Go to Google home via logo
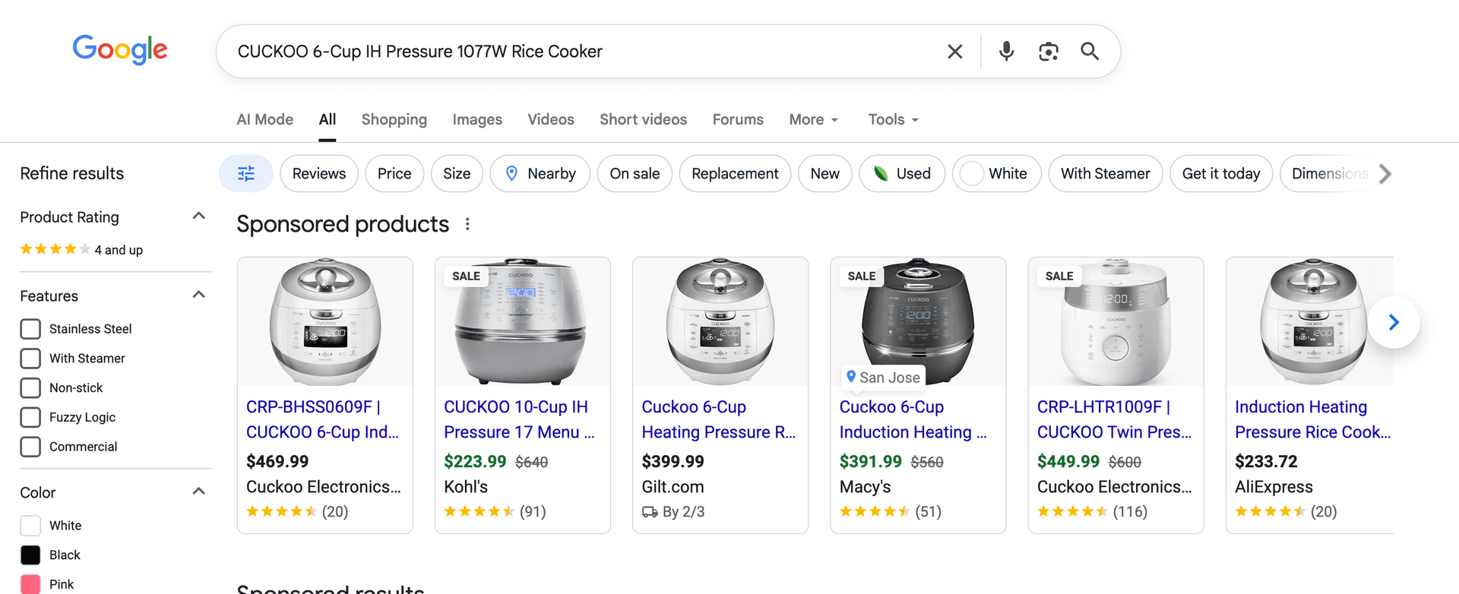 click(x=120, y=50)
